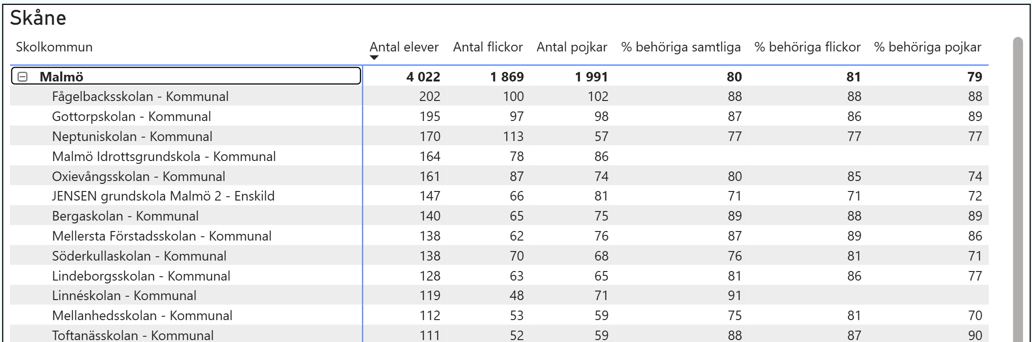
Task: Click the Skåne table title
Action: (x=38, y=18)
